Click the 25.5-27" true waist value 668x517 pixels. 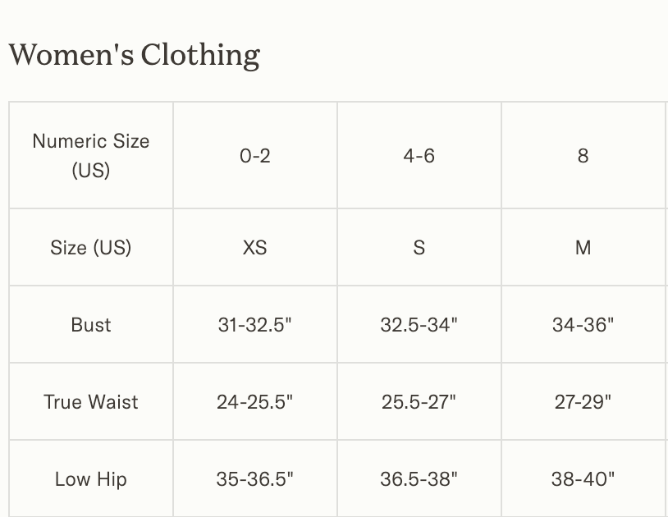419,401
